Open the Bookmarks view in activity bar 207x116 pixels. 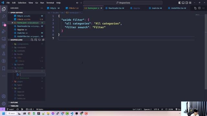(x=4, y=68)
